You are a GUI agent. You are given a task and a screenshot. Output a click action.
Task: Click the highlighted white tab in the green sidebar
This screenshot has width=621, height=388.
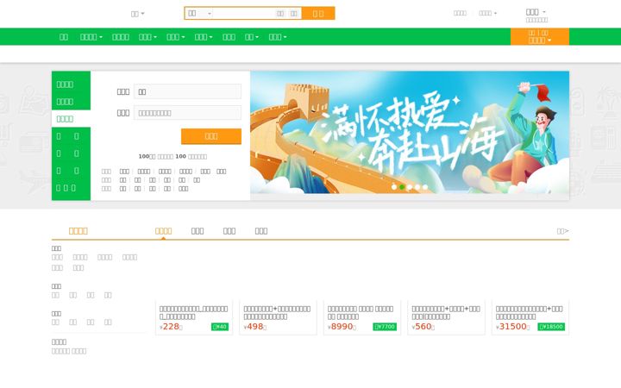click(72, 119)
